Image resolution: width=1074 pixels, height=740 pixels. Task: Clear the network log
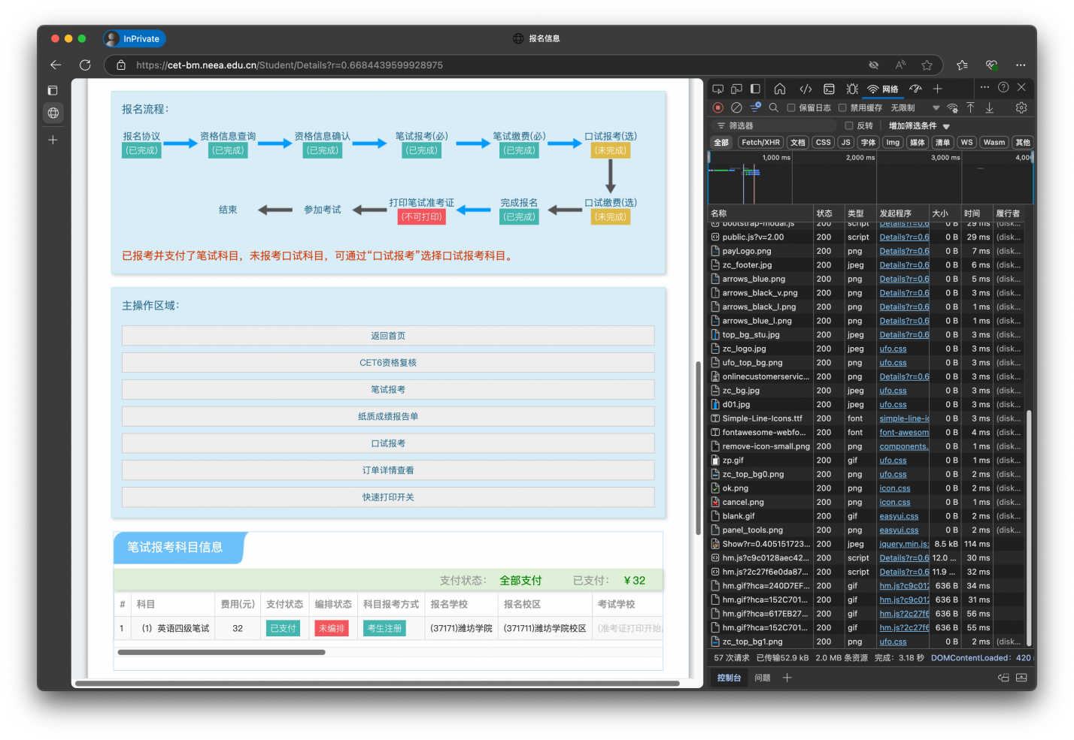(x=736, y=107)
